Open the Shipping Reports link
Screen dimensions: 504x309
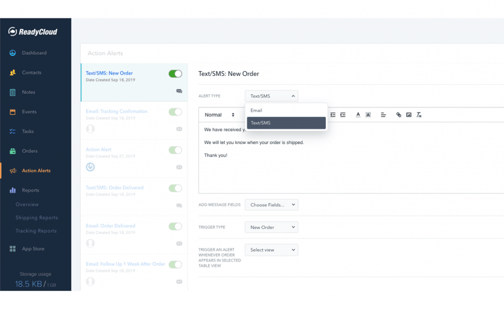pos(36,217)
